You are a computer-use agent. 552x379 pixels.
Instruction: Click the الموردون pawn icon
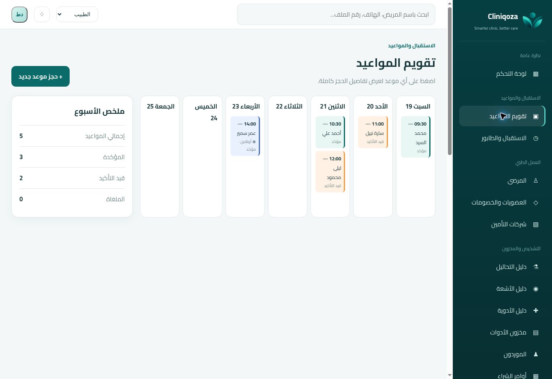[536, 354]
